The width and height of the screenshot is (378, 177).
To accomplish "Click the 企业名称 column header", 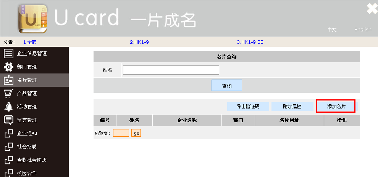I will 187,120.
